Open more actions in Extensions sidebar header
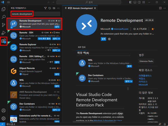The height and width of the screenshot is (126, 168). pos(58,8)
